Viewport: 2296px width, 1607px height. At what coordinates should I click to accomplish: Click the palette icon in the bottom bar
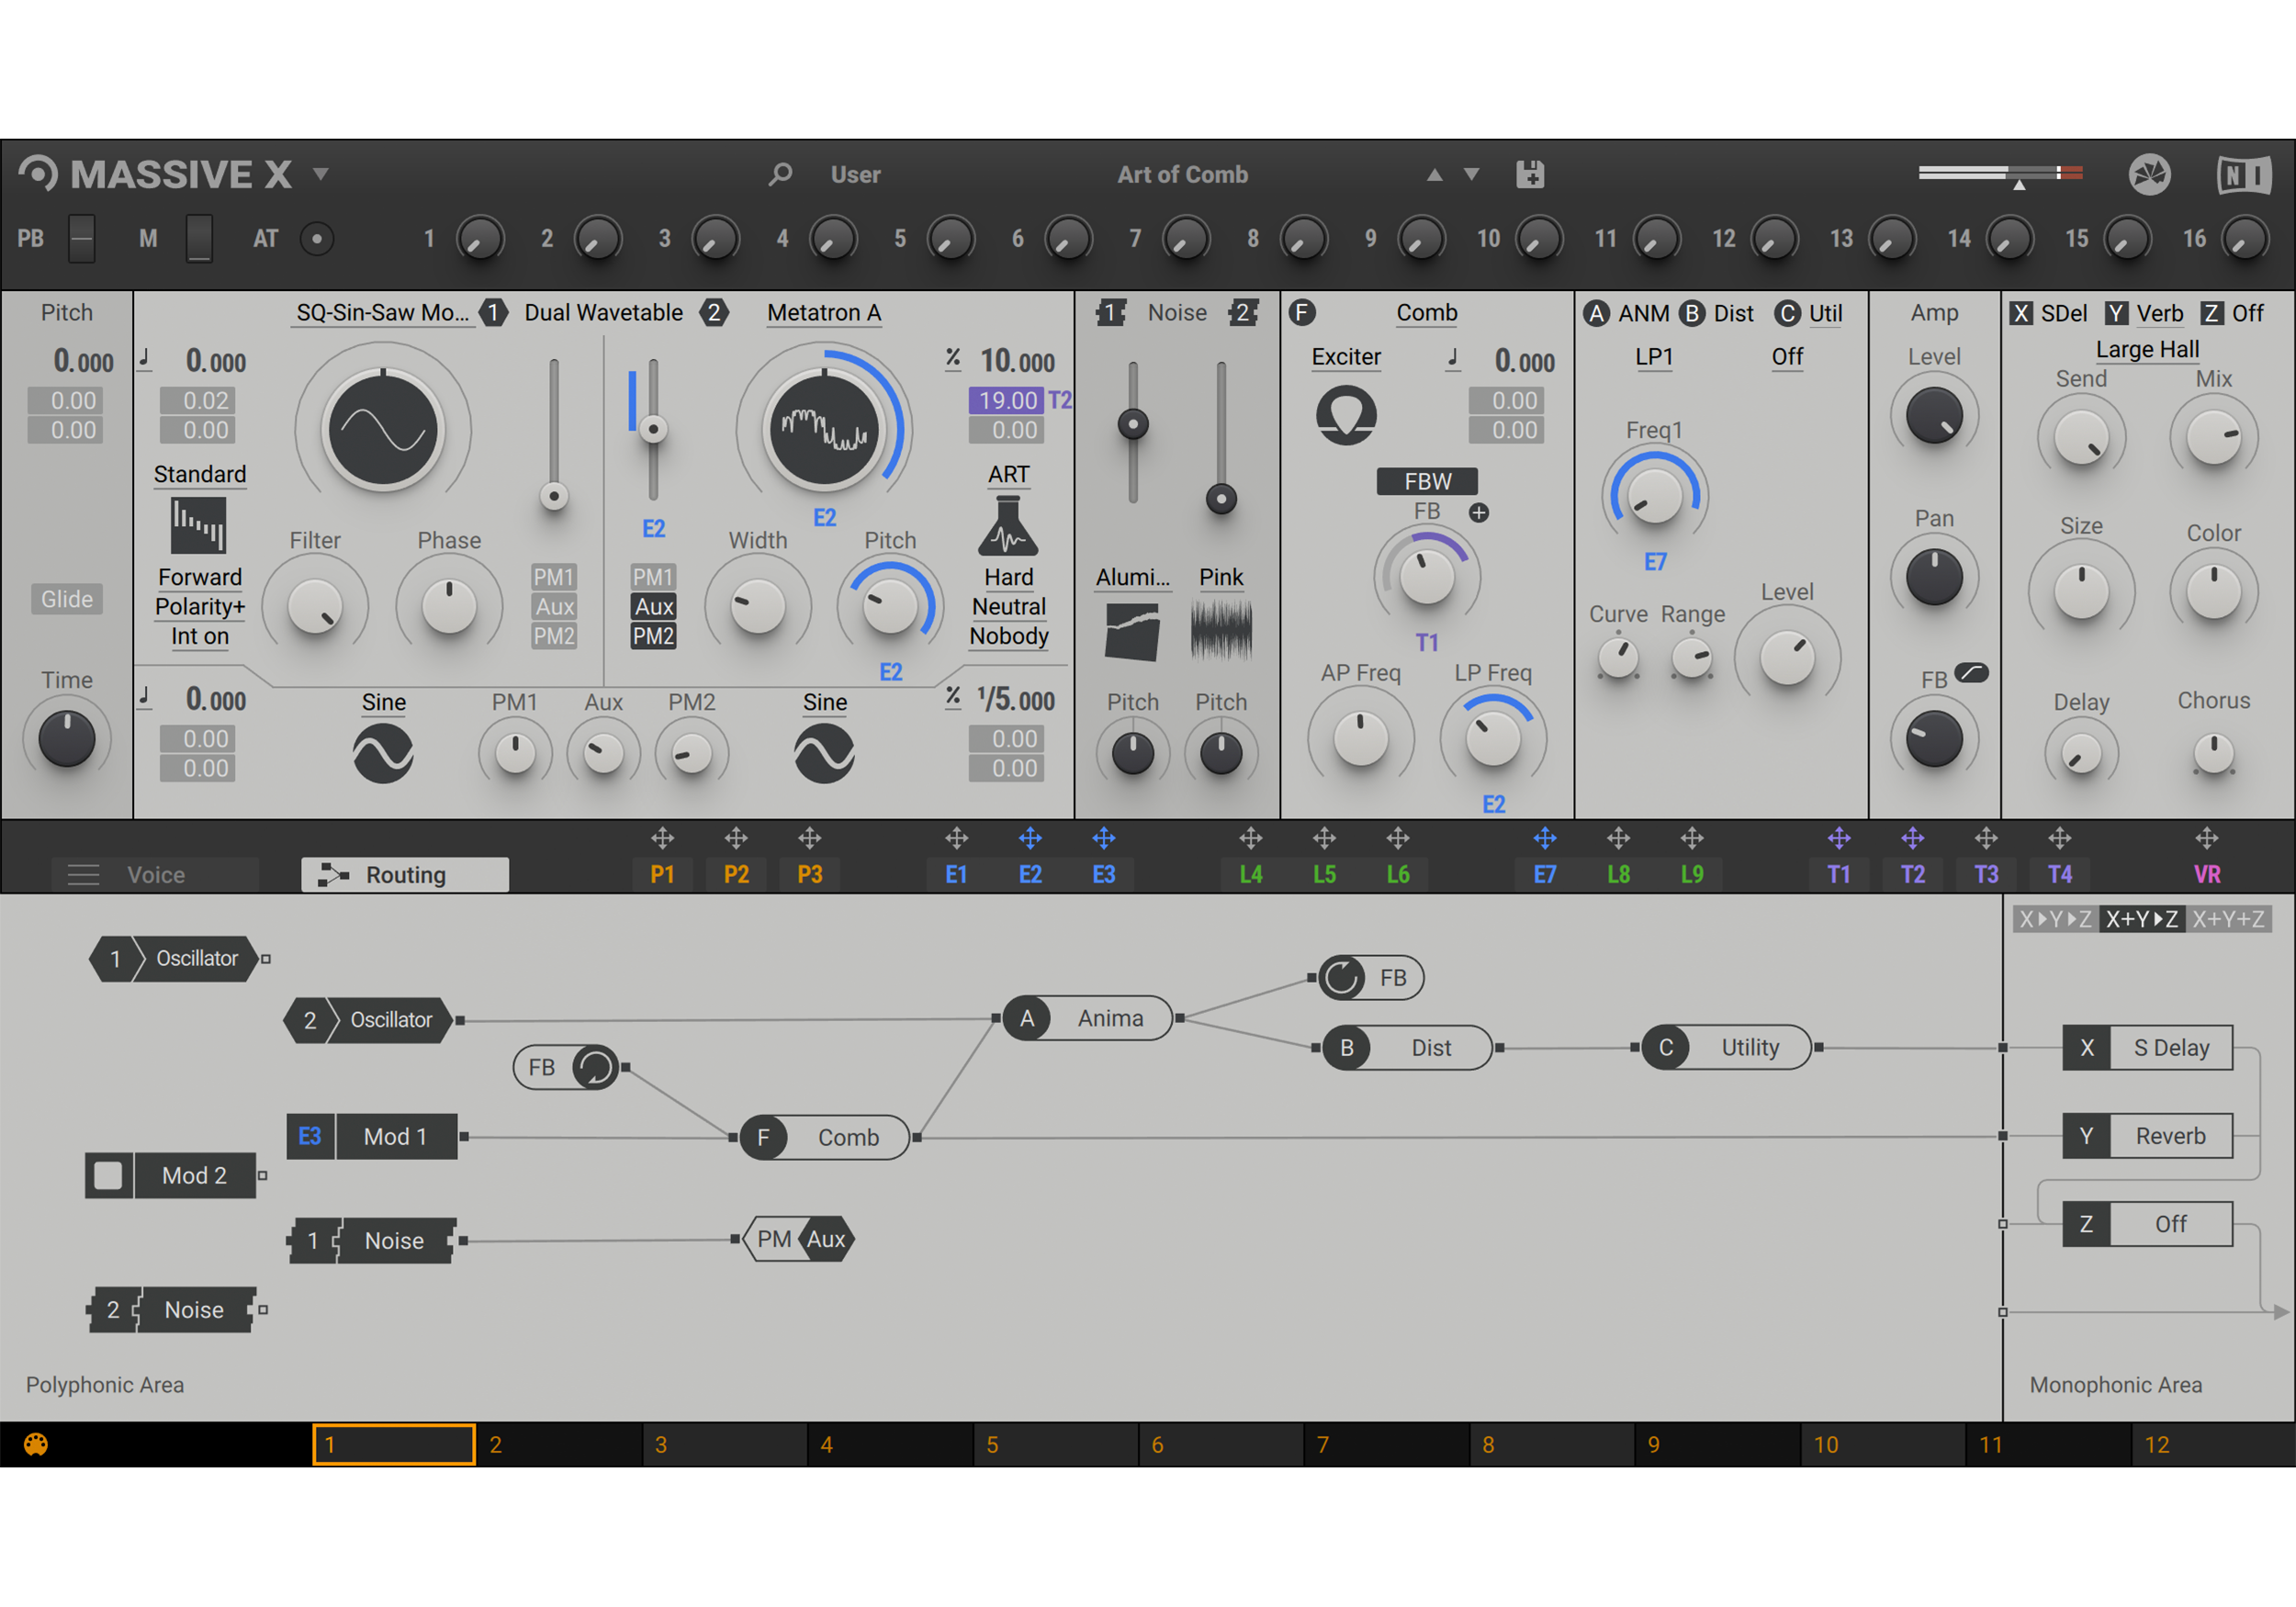click(36, 1444)
